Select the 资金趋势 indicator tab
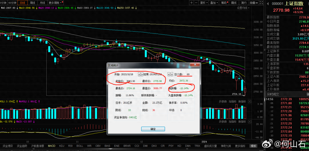Screen dimensions: 309x151 (x=22, y=146)
